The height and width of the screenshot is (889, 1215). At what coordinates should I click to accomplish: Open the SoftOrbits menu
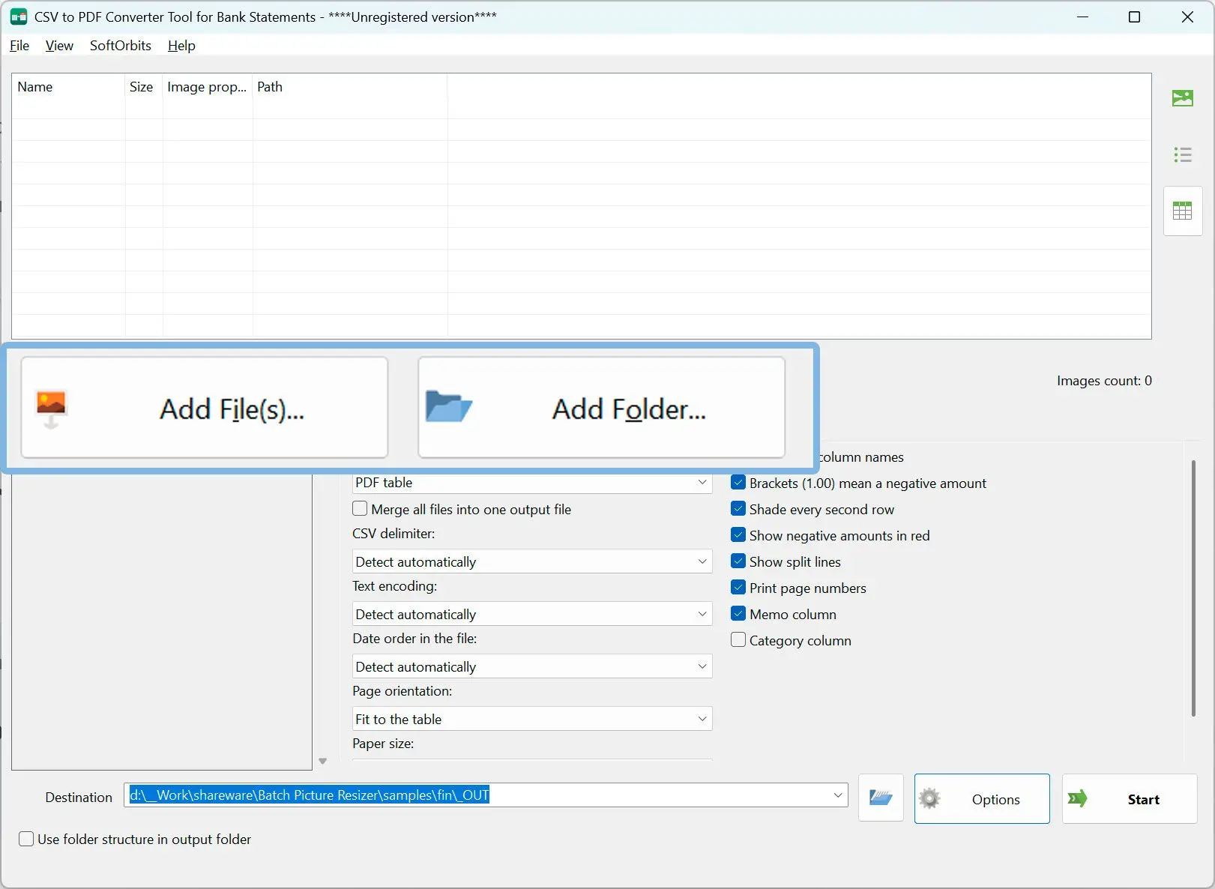pyautogui.click(x=121, y=46)
